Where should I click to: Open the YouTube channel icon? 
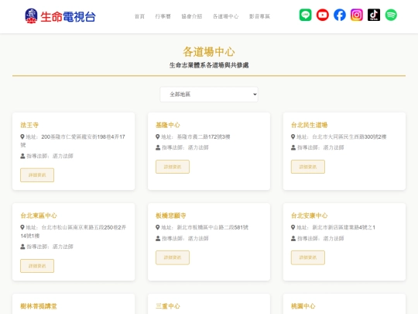click(322, 15)
